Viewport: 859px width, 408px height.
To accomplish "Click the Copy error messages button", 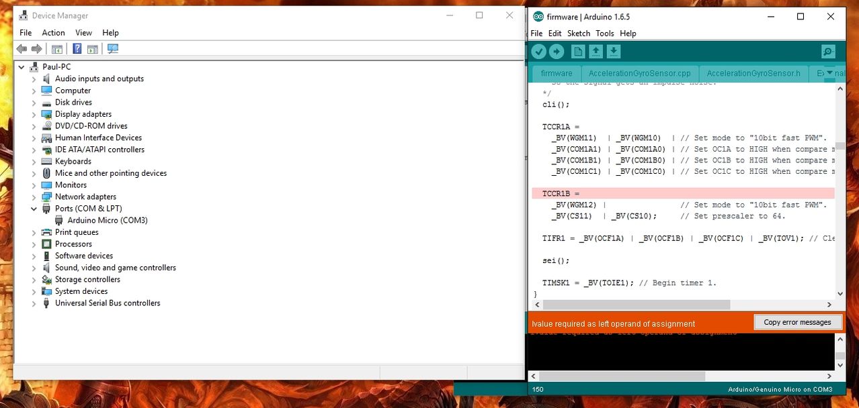I will pos(798,322).
